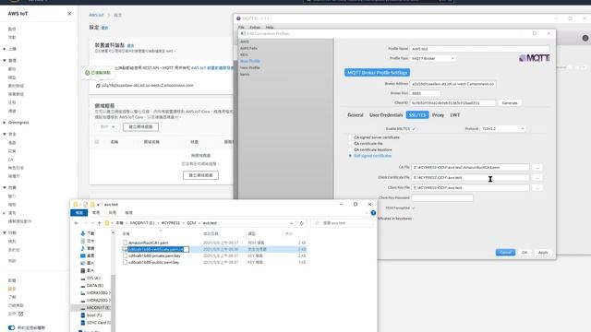Image resolution: width=591 pixels, height=332 pixels.
Task: Browse for Client Key File
Action: pos(537,187)
